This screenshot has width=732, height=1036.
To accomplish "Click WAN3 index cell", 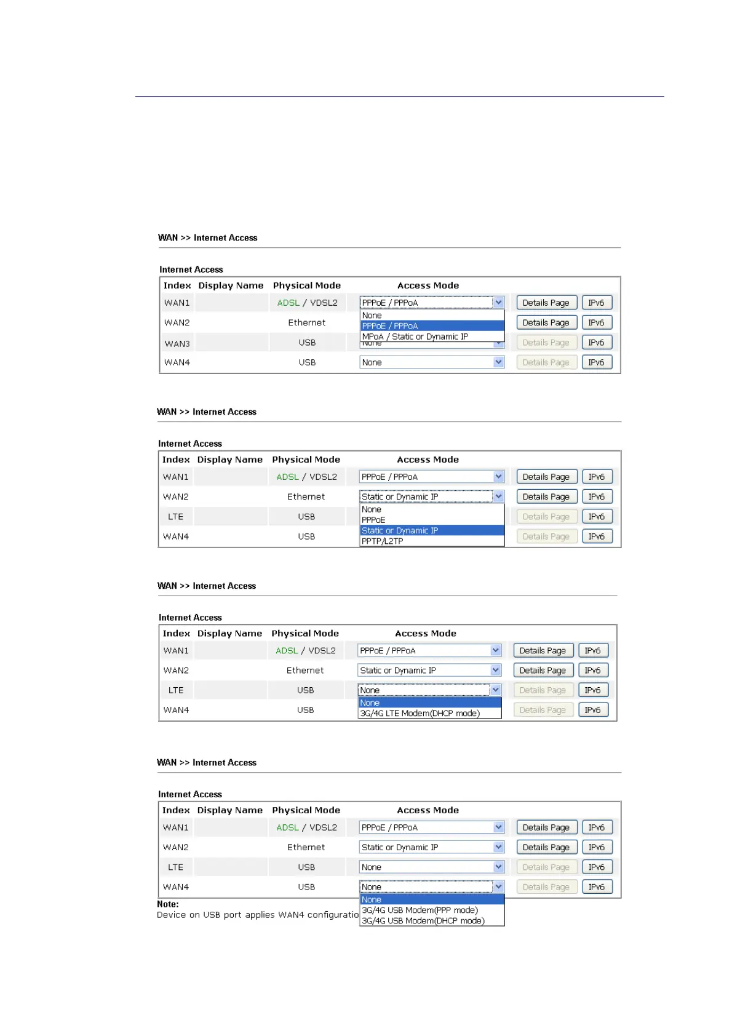I will 177,343.
